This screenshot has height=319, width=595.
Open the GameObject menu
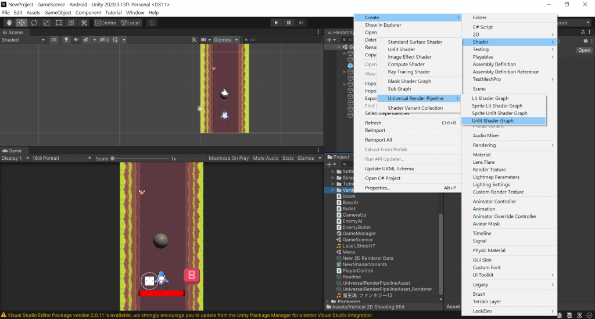tap(58, 12)
